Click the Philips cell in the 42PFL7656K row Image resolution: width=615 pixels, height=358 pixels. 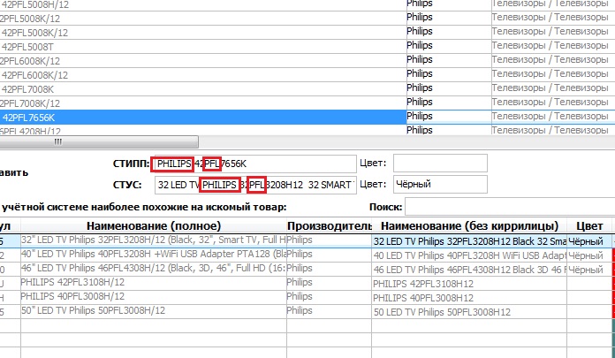449,117
